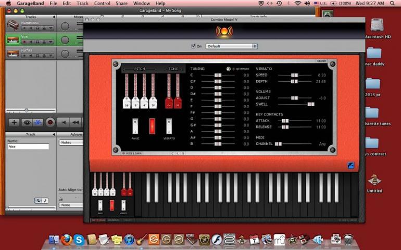The height and width of the screenshot is (250, 401).
Task: Show automation for the Farfisa track
Action: click(51, 56)
